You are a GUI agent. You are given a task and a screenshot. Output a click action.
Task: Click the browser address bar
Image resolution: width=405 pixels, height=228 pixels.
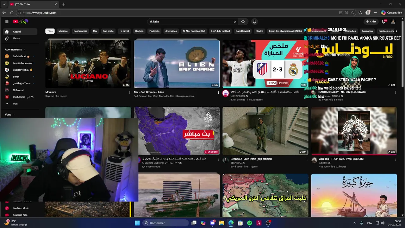(x=177, y=13)
